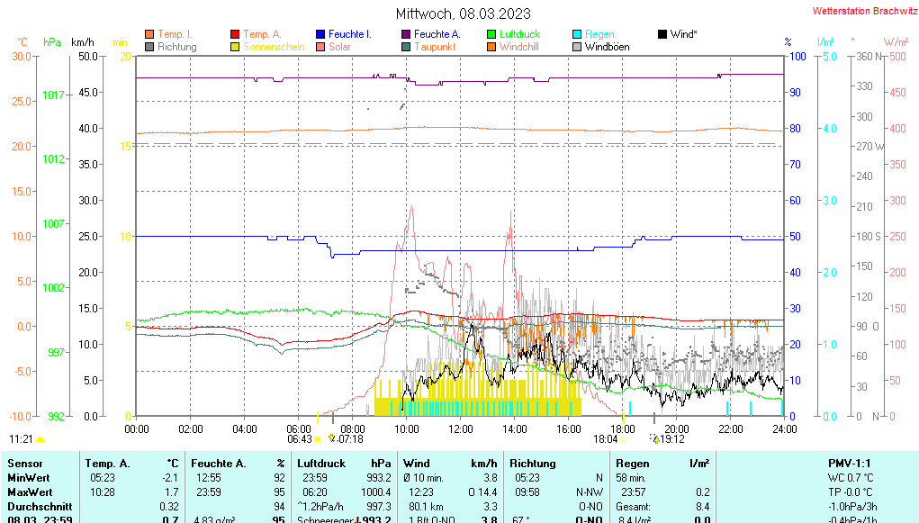919x523 pixels.
Task: Click the chart title Mittwoch, 08.03.2023
Action: click(463, 14)
